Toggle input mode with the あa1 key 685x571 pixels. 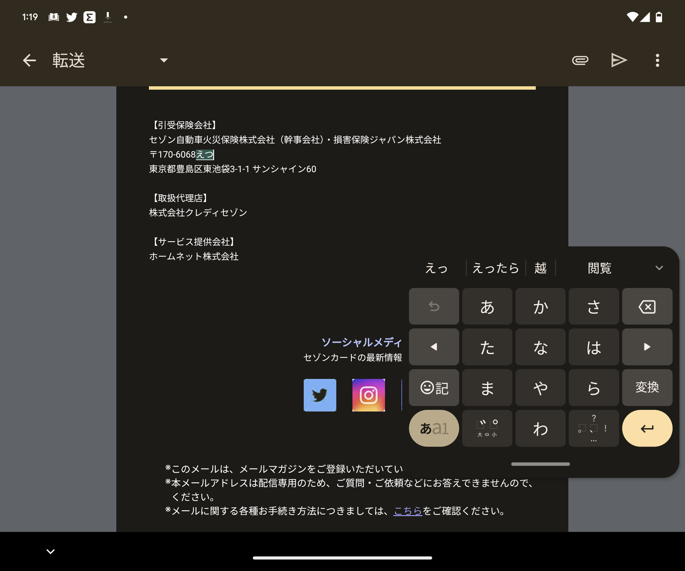(434, 429)
